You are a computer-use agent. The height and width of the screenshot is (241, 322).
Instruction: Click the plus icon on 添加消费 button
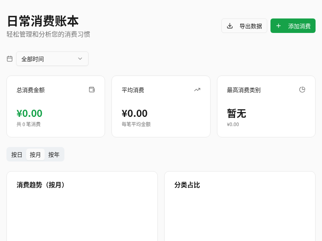pos(279,26)
